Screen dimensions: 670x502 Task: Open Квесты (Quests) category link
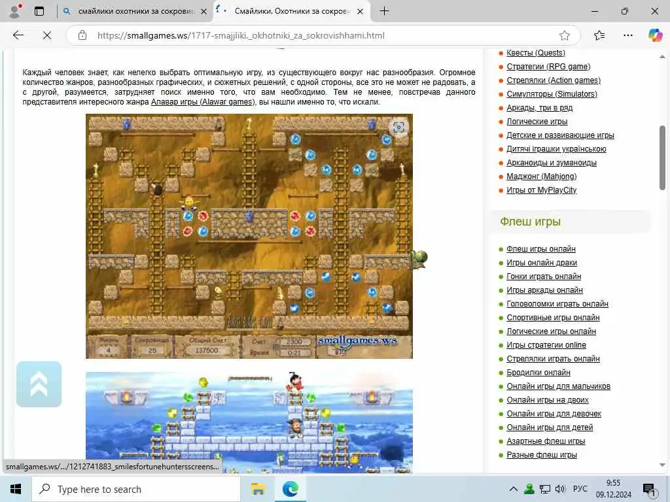click(x=535, y=53)
